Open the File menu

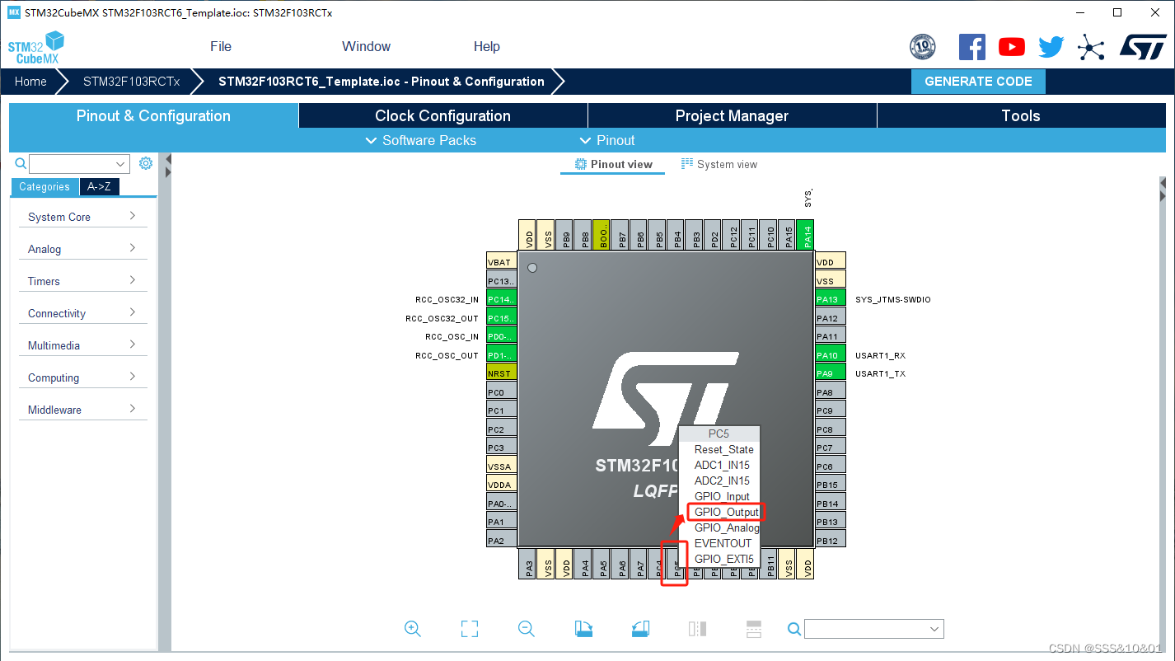pyautogui.click(x=221, y=46)
